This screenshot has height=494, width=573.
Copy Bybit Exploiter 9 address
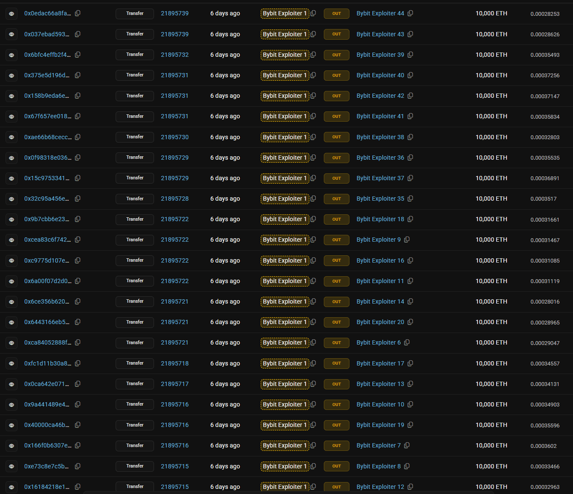point(407,240)
